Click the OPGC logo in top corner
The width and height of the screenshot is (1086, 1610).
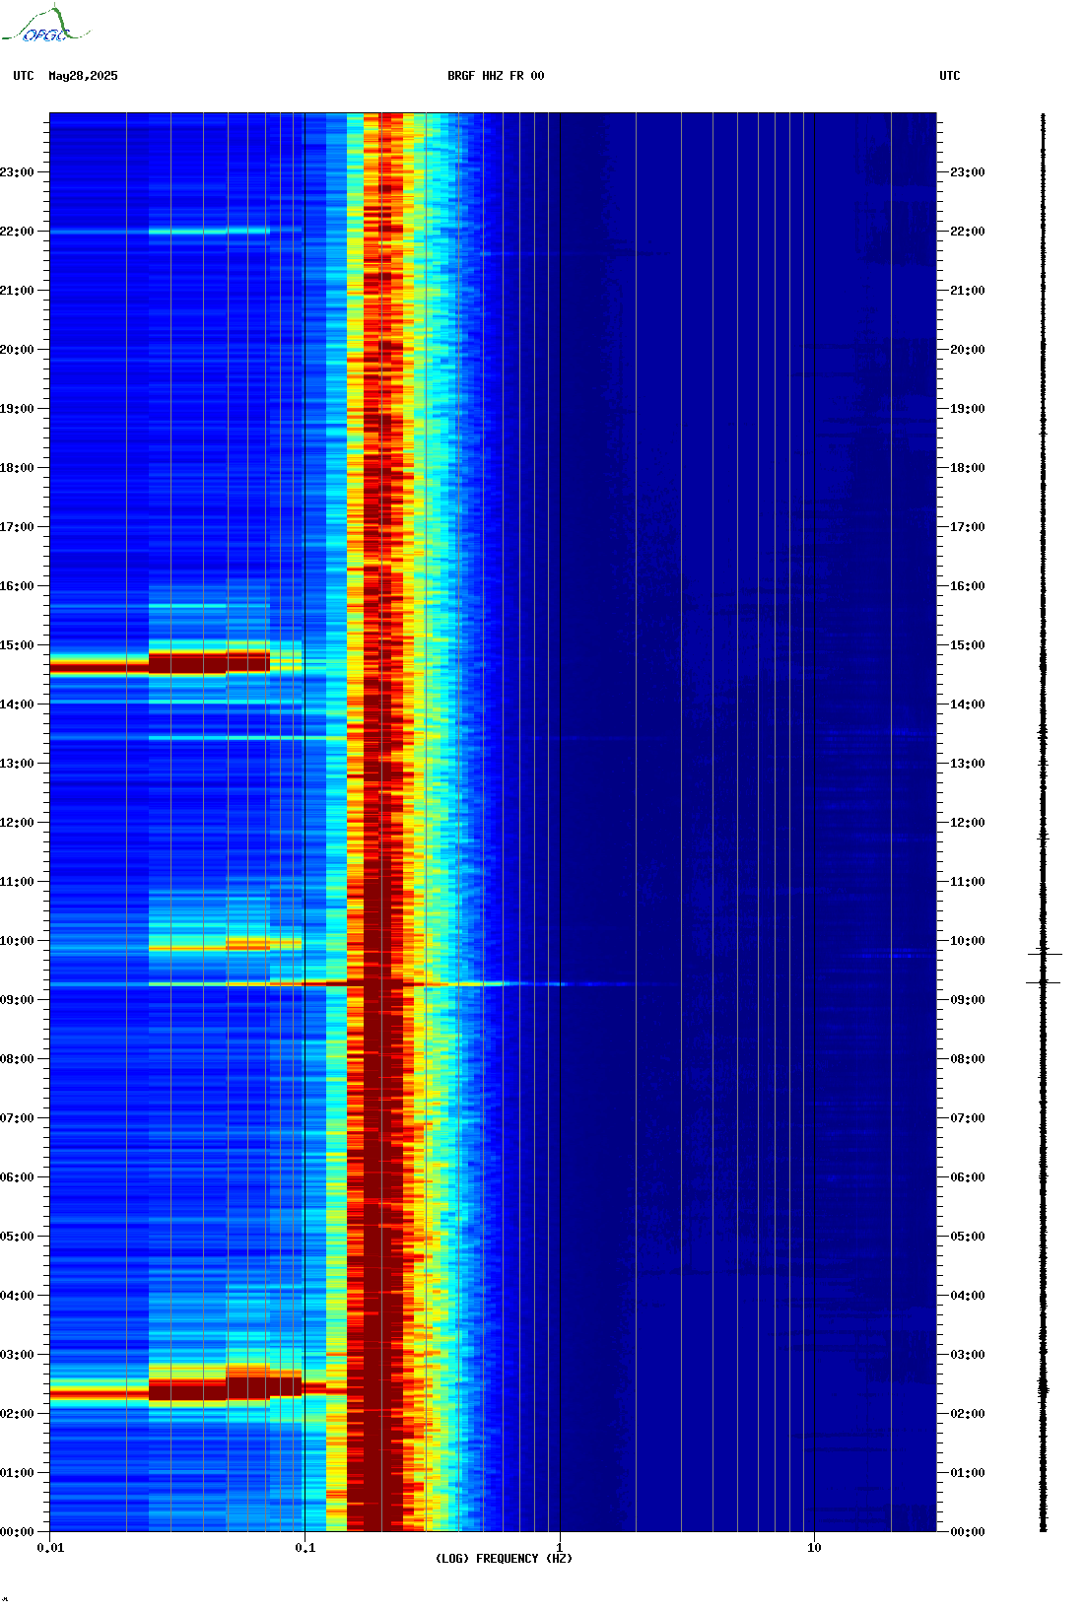pyautogui.click(x=45, y=26)
